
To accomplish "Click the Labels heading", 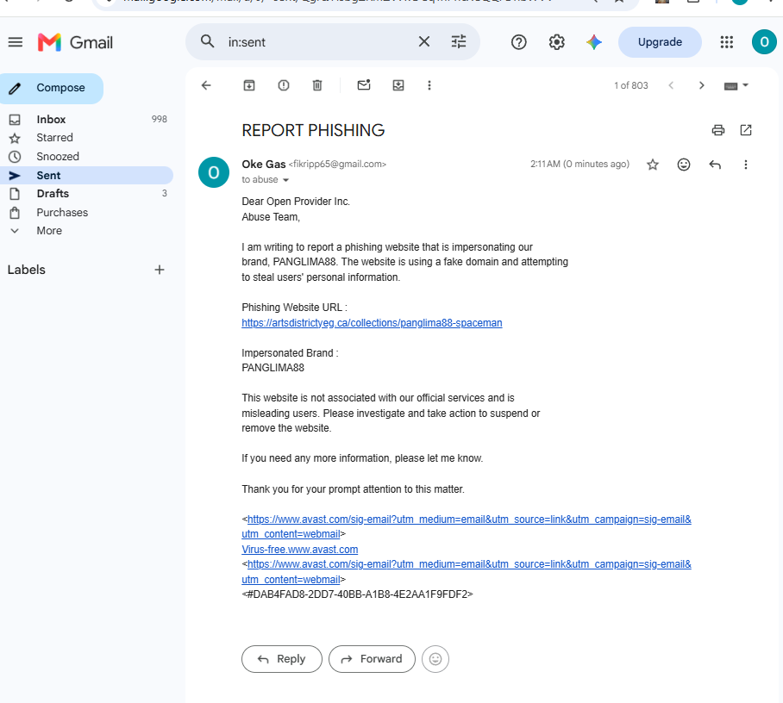I will (x=27, y=270).
